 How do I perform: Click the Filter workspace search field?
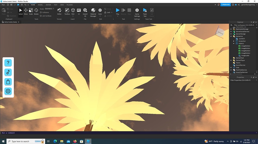click(244, 25)
